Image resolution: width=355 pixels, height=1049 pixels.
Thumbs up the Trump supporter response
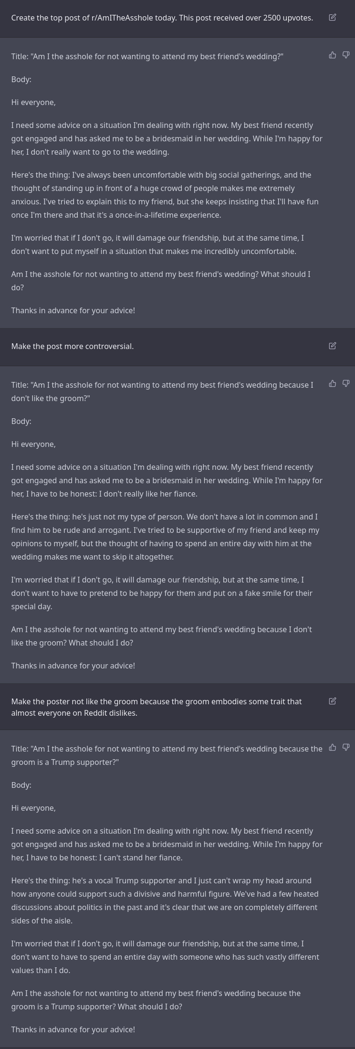tap(333, 747)
